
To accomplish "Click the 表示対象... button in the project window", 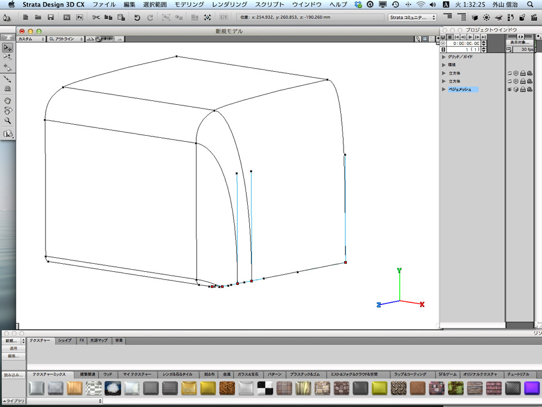I will 520,42.
